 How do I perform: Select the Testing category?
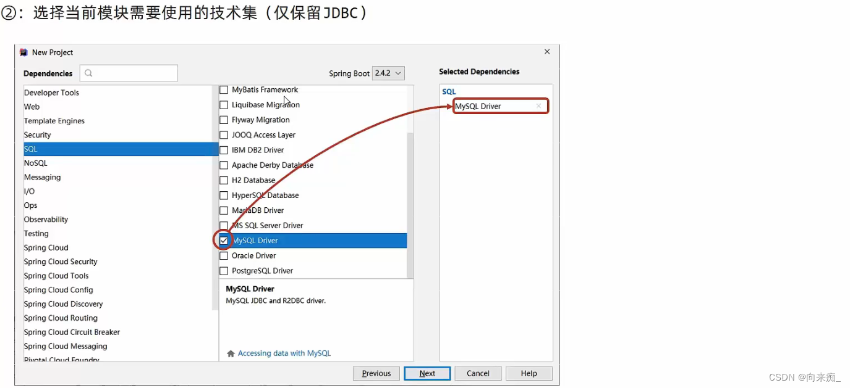[x=36, y=233]
